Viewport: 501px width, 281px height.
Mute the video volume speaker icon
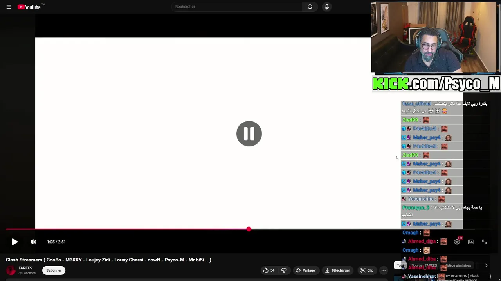(33, 242)
